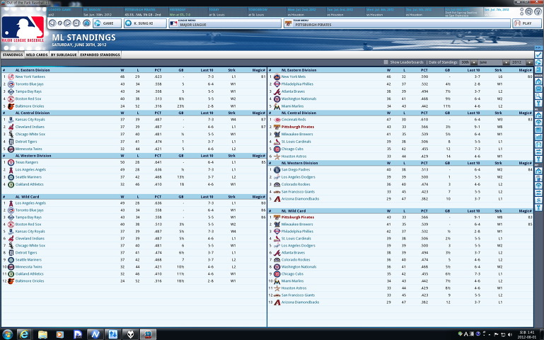Click the small baseball icon between arrows

pyautogui.click(x=59, y=23)
